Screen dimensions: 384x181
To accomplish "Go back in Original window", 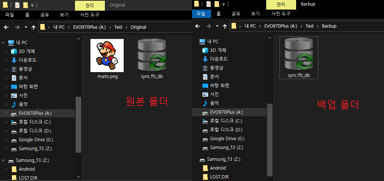I will point(6,27).
